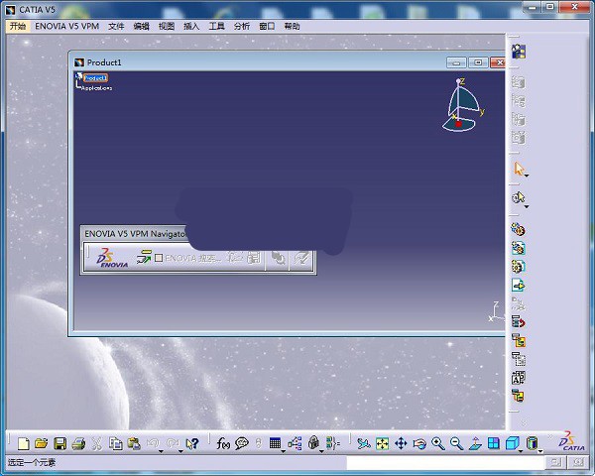Screen dimensions: 595x476
Task: Click the New document icon
Action: pyautogui.click(x=24, y=443)
